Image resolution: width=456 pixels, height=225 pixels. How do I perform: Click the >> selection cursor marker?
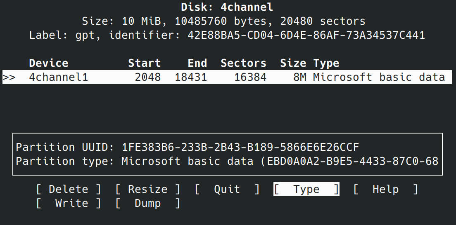tap(9, 77)
